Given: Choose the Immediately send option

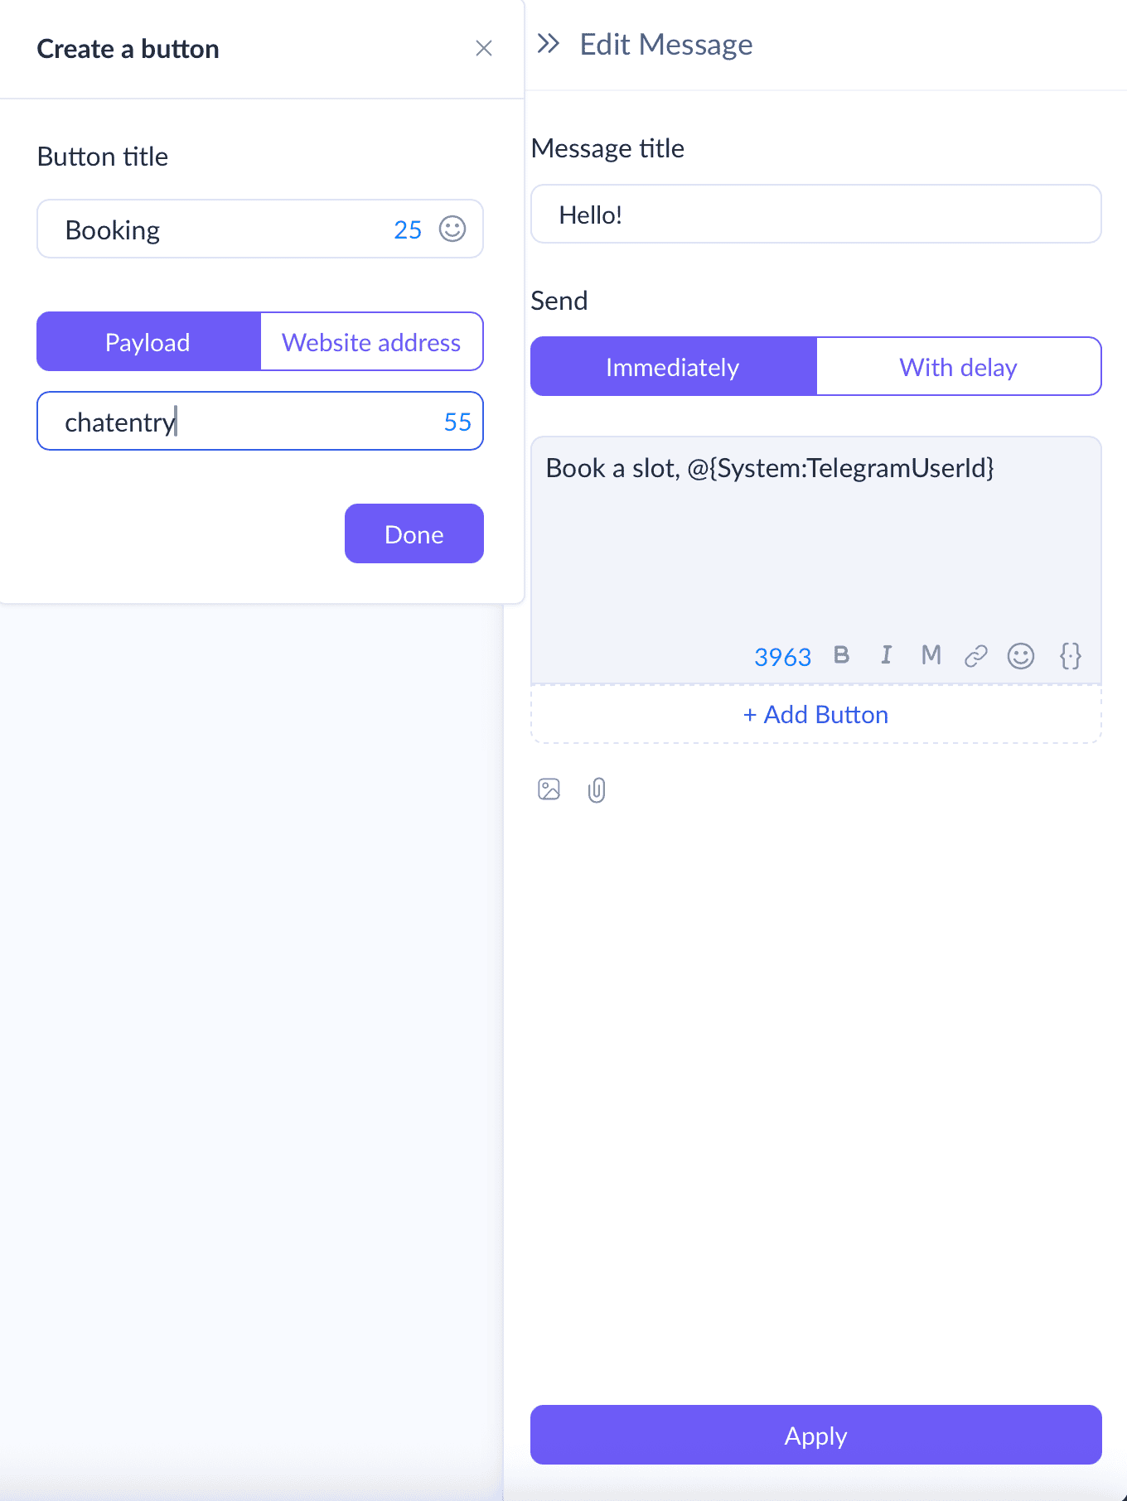Looking at the screenshot, I should [673, 366].
